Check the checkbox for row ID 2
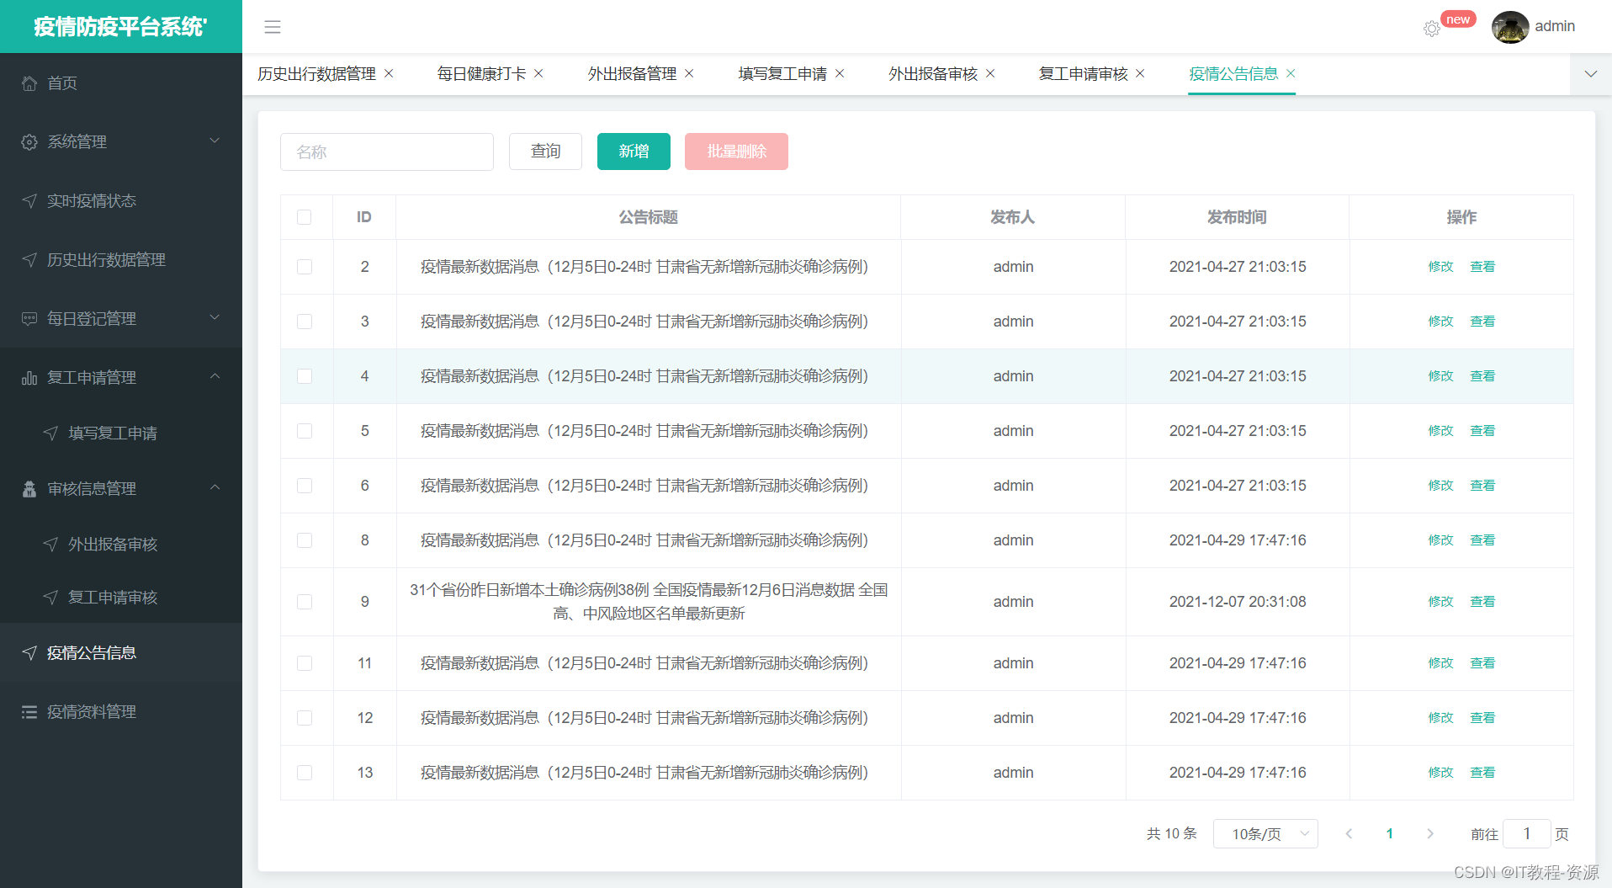This screenshot has width=1612, height=888. 305,267
